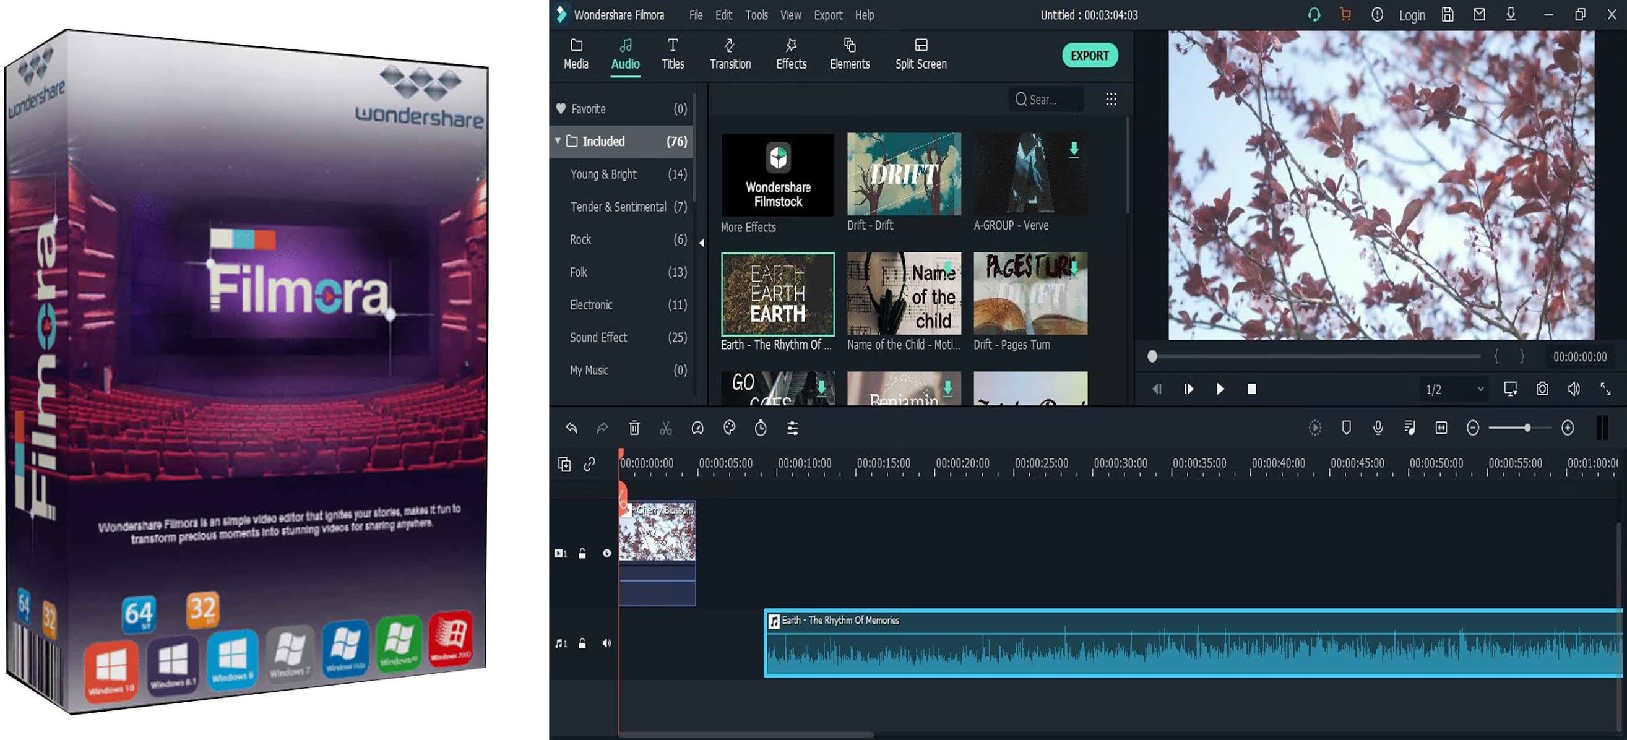
Task: Click the preview volume speaker icon
Action: (x=1574, y=389)
